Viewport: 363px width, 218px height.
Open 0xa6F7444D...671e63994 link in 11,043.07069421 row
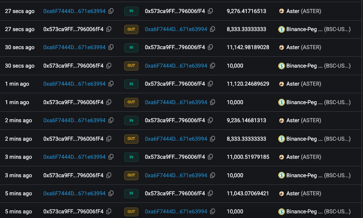(74, 194)
